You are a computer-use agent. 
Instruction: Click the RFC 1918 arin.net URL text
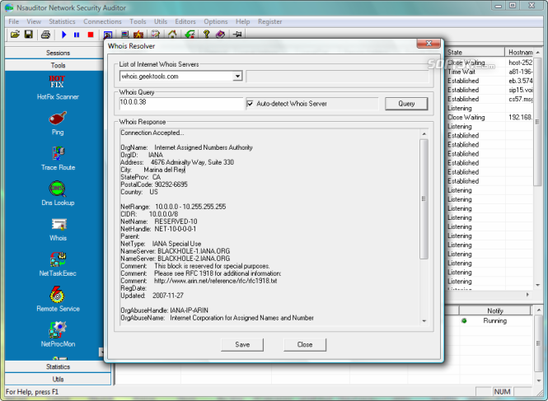tap(216, 281)
